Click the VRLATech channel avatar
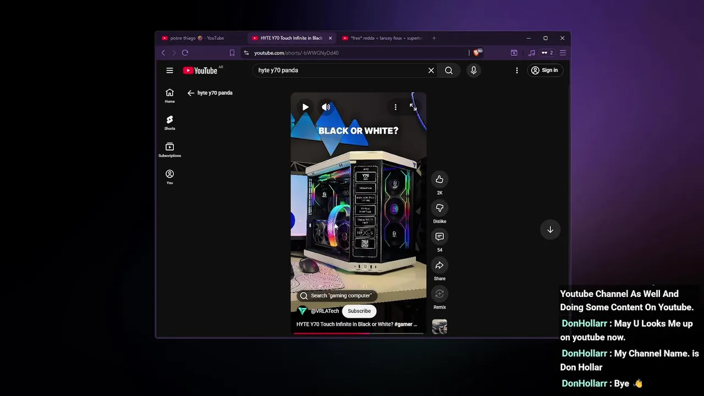The height and width of the screenshot is (396, 704). (x=302, y=311)
